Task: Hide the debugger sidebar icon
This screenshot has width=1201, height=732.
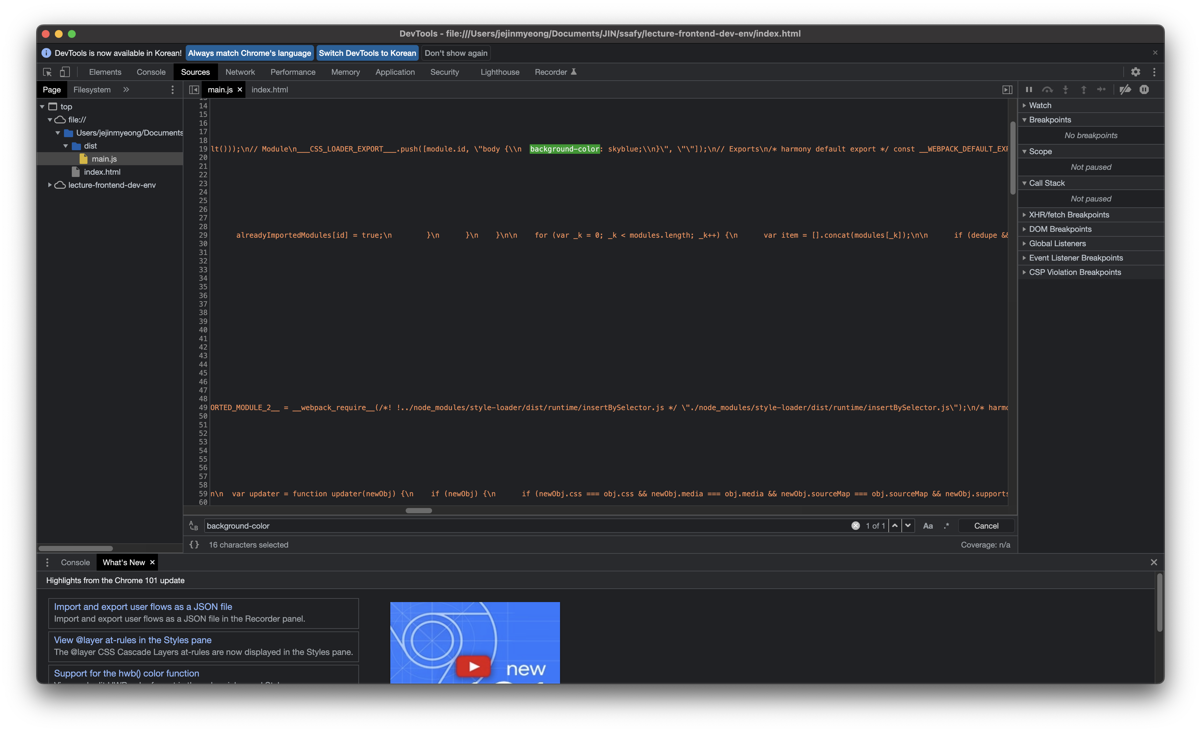Action: (x=1007, y=90)
